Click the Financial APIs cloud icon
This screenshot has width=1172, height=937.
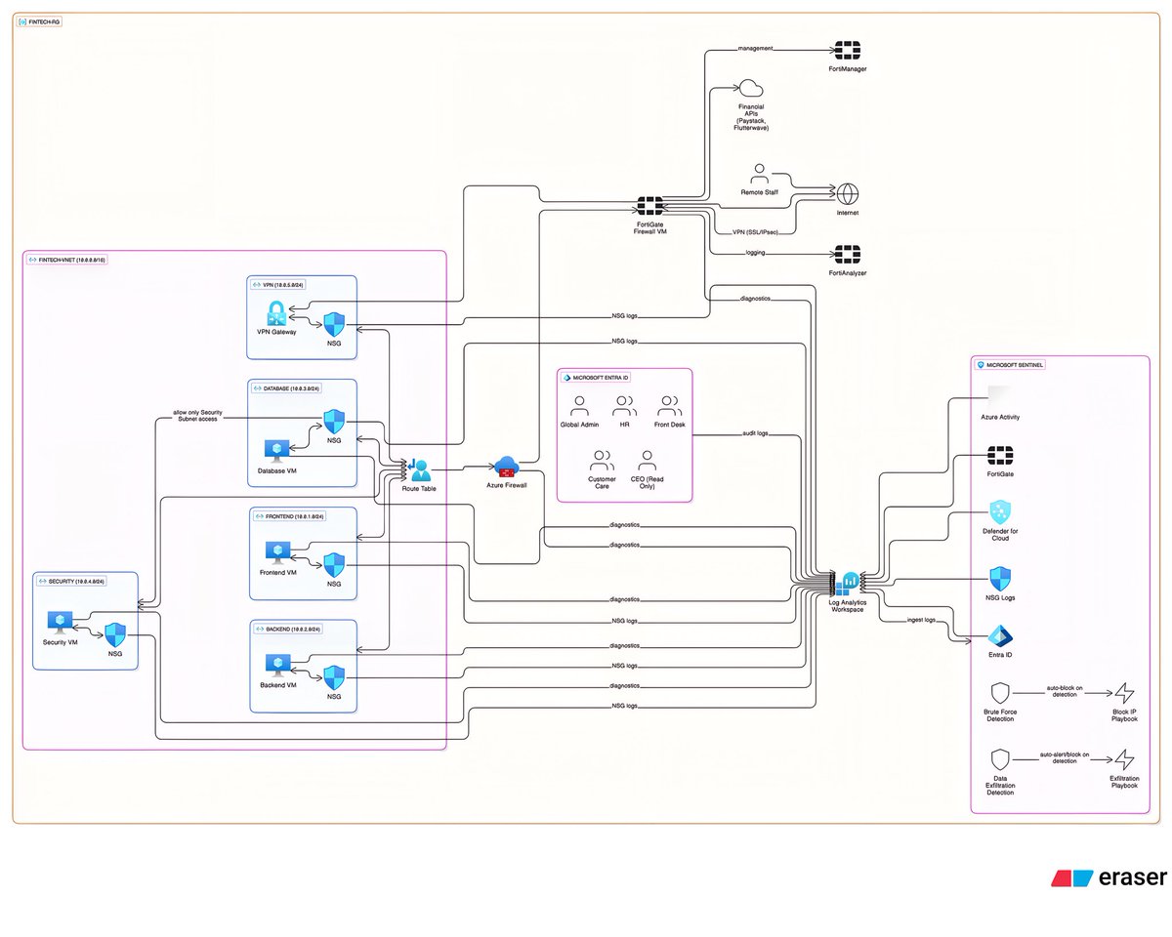pyautogui.click(x=750, y=89)
